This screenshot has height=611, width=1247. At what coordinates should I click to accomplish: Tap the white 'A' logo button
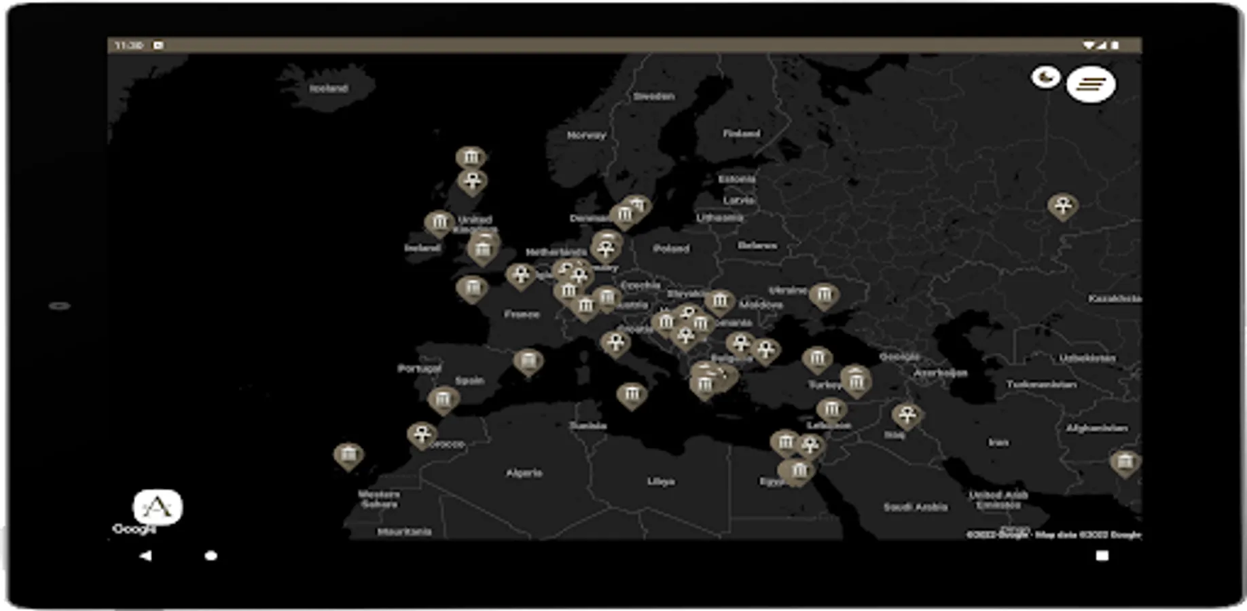point(157,507)
